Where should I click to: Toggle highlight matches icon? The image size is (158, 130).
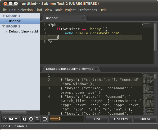[45, 119]
